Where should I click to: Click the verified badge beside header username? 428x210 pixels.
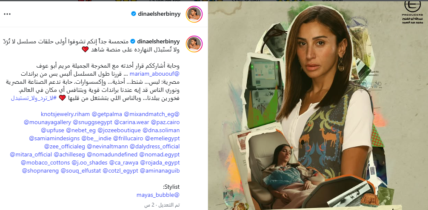click(134, 14)
